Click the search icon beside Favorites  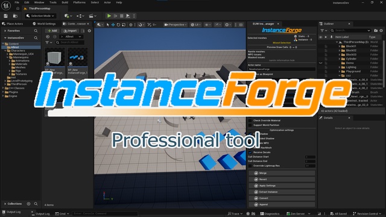[x=36, y=31]
